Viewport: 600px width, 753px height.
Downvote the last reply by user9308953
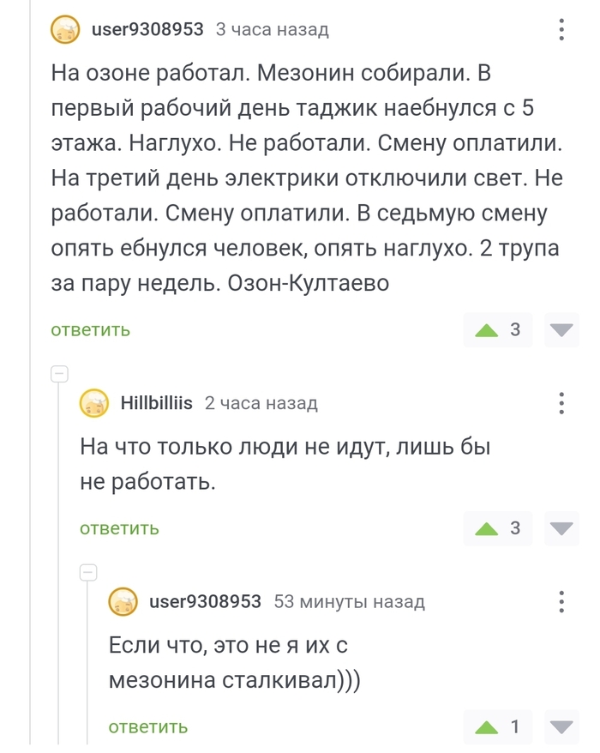pyautogui.click(x=561, y=728)
